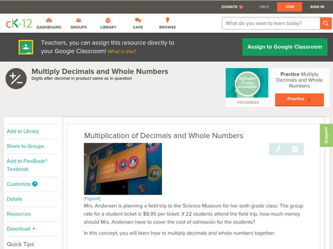
Task: Start practice with the orange Practice button
Action: (x=299, y=99)
